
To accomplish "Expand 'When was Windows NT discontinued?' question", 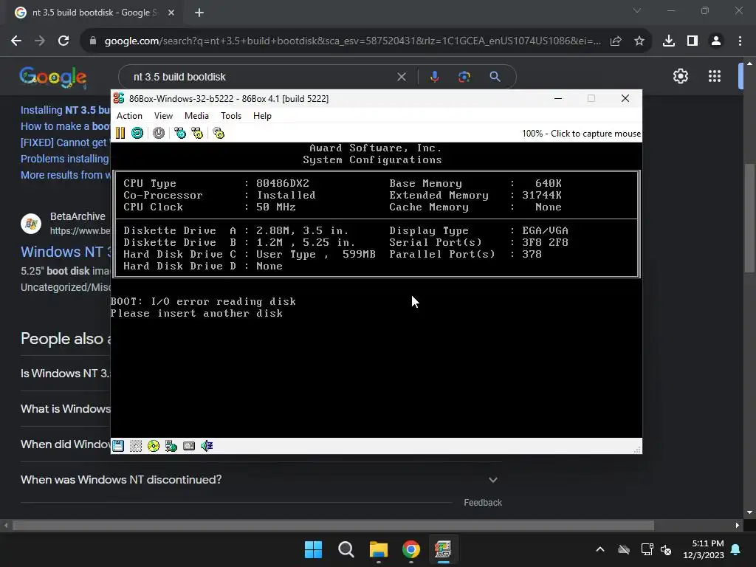I will click(261, 480).
